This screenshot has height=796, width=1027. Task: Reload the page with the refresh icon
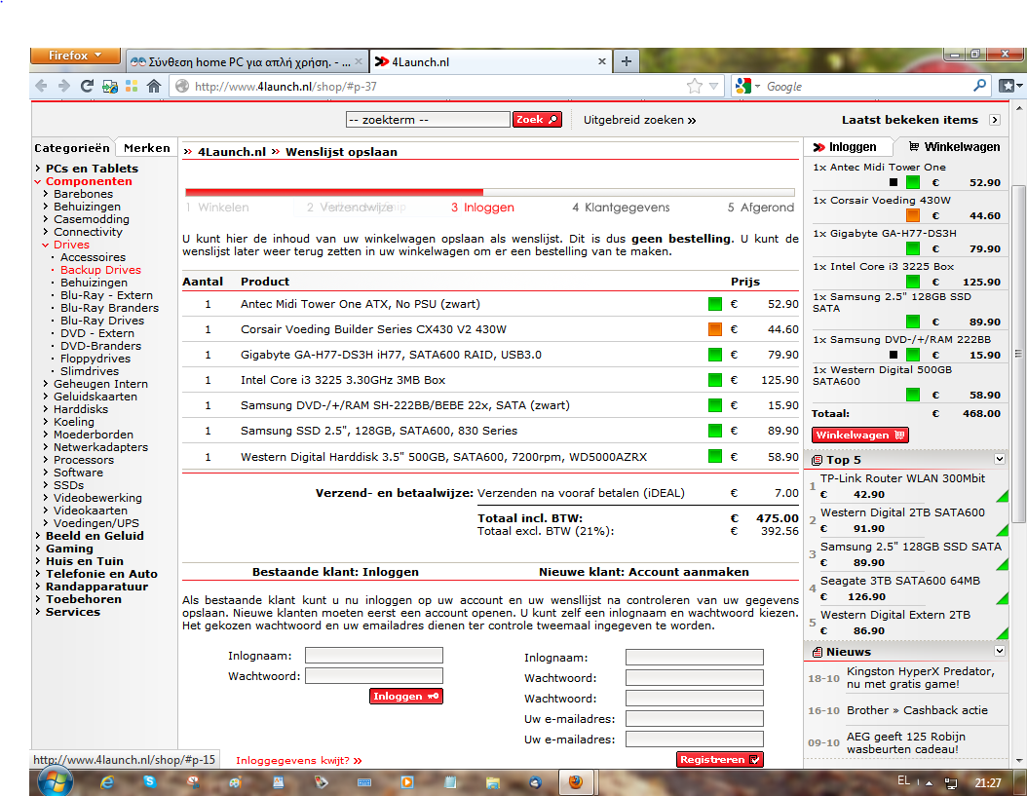point(87,86)
